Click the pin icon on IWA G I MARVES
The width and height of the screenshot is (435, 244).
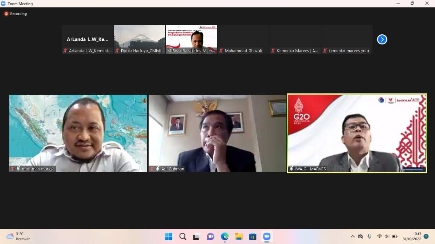291,169
